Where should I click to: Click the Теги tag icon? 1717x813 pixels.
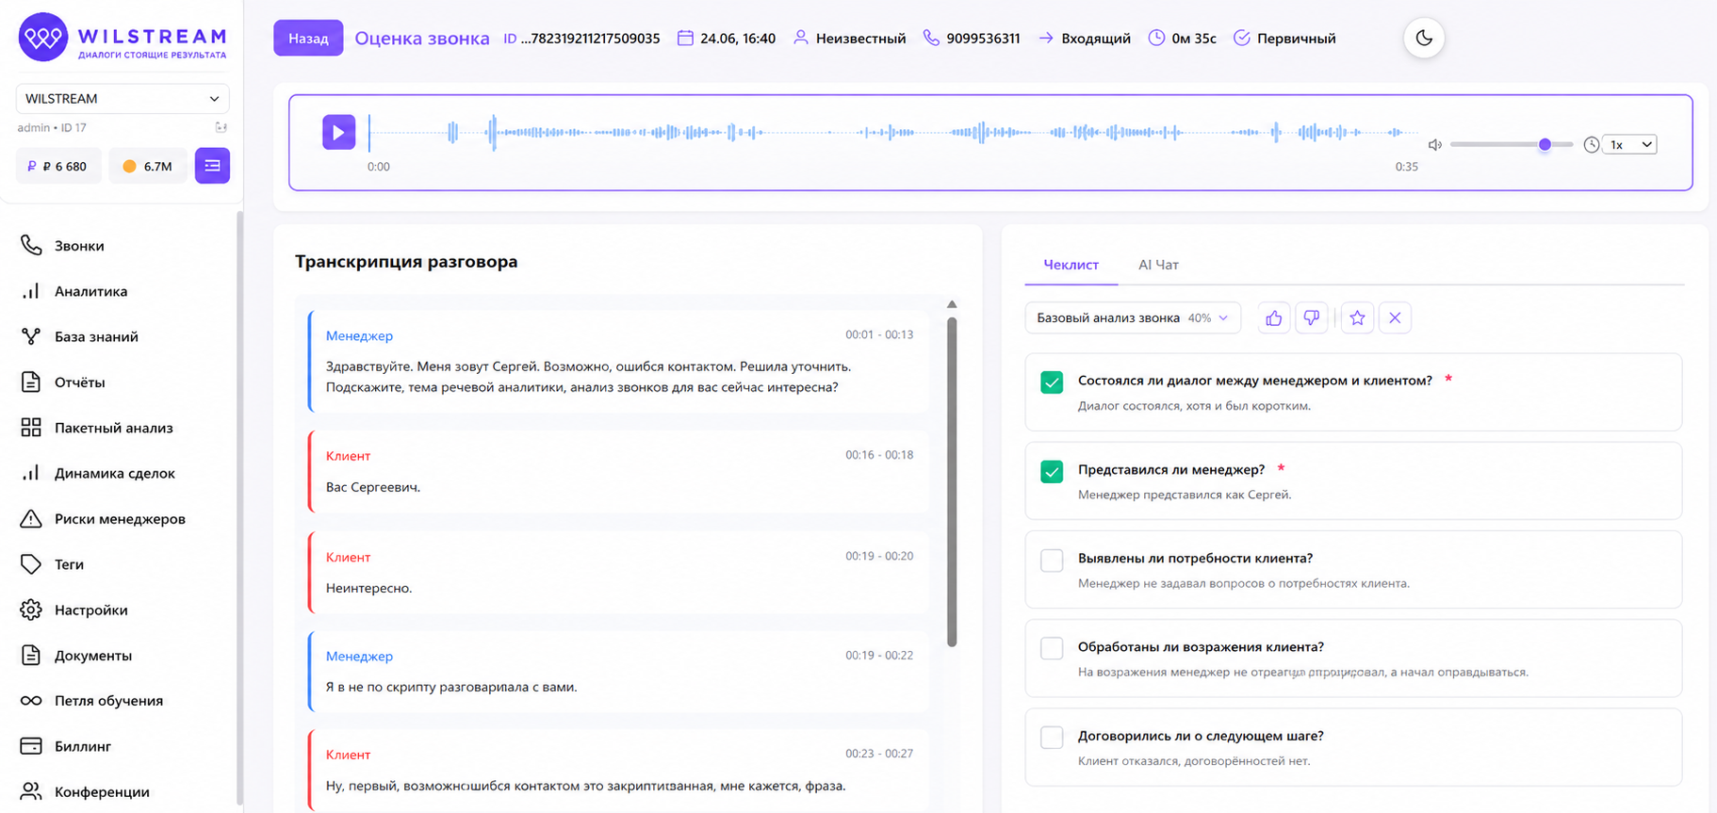31,564
